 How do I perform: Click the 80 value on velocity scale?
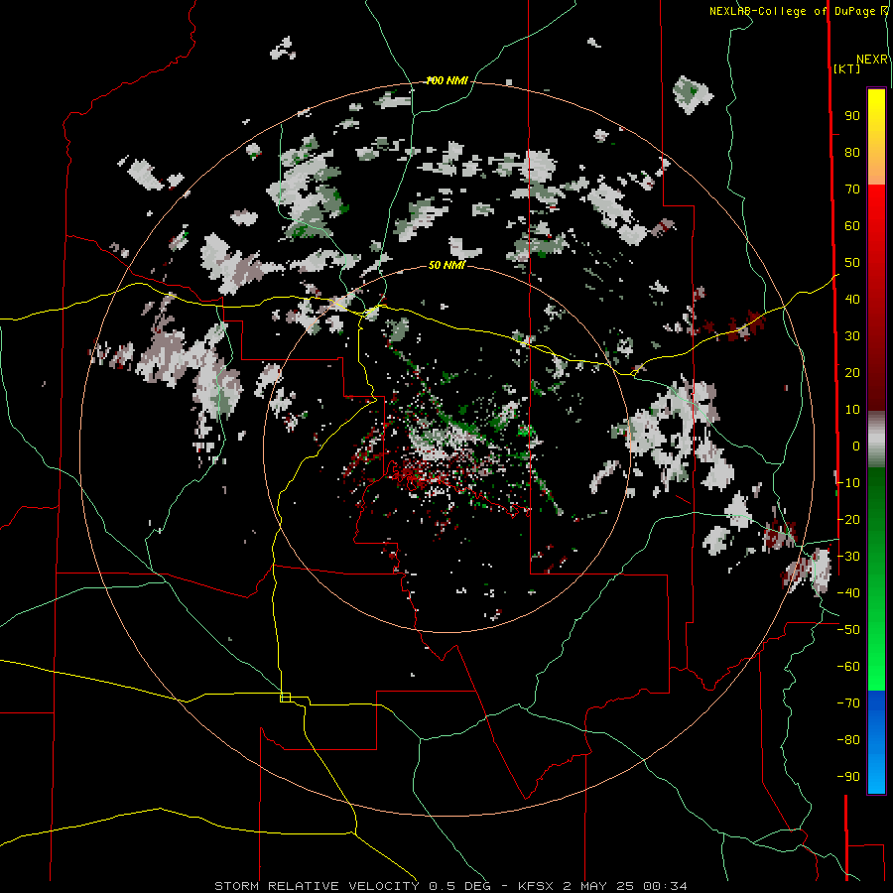click(x=852, y=153)
